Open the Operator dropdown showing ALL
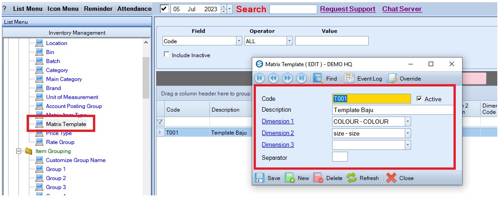The image size is (500, 203). (290, 41)
